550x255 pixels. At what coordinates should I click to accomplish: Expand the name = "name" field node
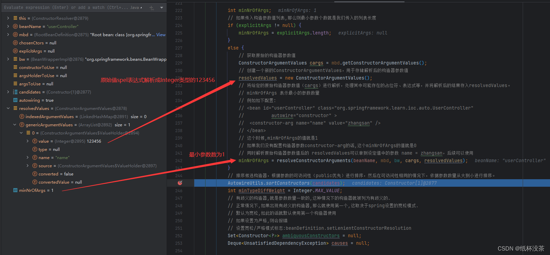[x=28, y=157]
